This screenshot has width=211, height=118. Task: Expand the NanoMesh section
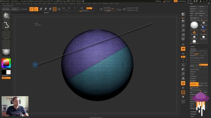click(x=194, y=114)
